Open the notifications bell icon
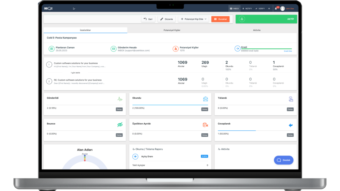Image resolution: width=340 pixels, height=191 pixels. pos(276,9)
